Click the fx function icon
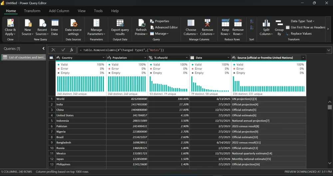333x176 pixels. click(x=72, y=50)
